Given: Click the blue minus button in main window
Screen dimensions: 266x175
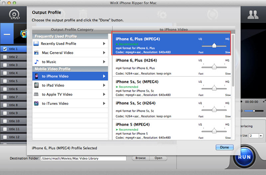Looking at the screenshot, I should tap(7, 34).
